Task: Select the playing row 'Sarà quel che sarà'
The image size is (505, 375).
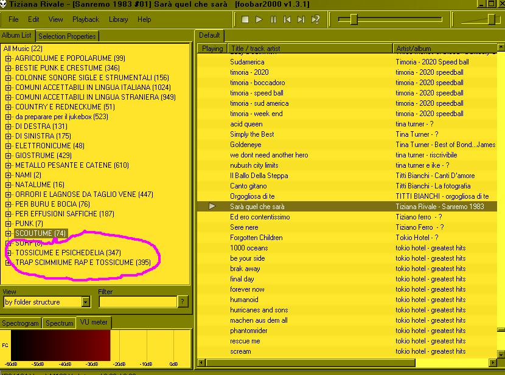Action: 347,207
